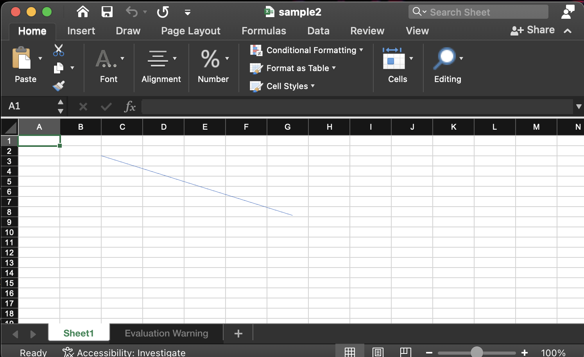
Task: Open the Evaluation Warning sheet tab
Action: 166,333
